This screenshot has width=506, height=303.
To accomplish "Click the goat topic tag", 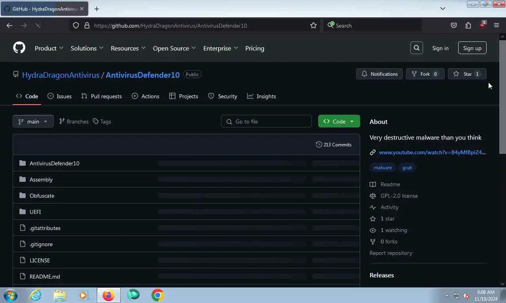I will [407, 168].
